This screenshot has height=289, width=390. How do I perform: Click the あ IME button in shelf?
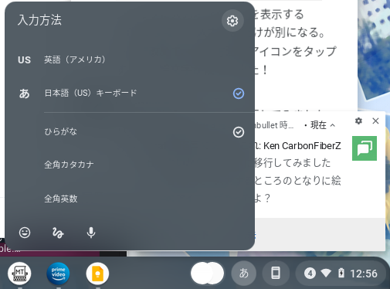(244, 273)
